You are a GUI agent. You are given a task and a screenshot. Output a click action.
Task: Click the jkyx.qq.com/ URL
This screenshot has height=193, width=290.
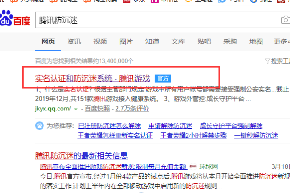coord(53,109)
